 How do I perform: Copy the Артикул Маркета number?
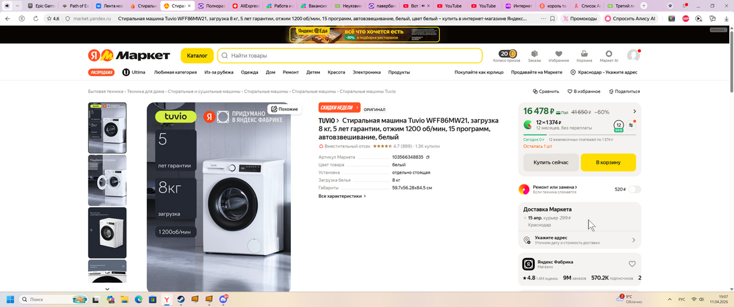coord(428,158)
